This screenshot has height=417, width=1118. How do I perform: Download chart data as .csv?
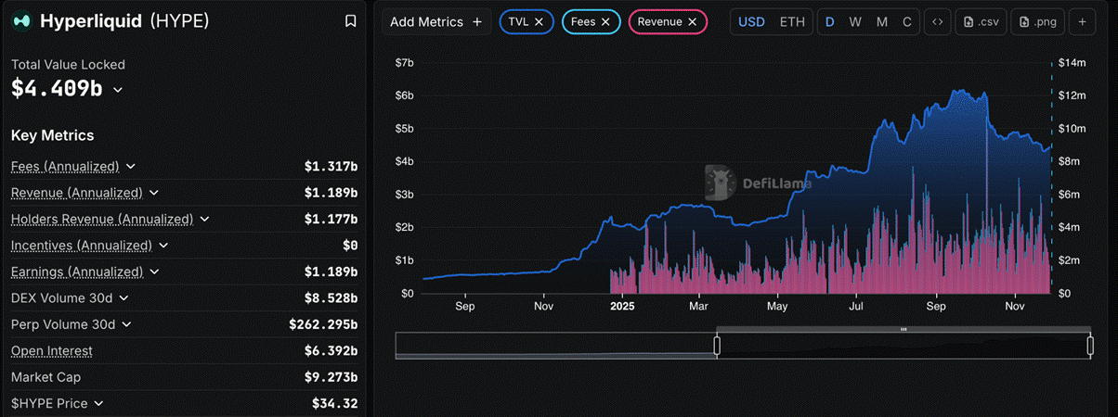coord(980,21)
